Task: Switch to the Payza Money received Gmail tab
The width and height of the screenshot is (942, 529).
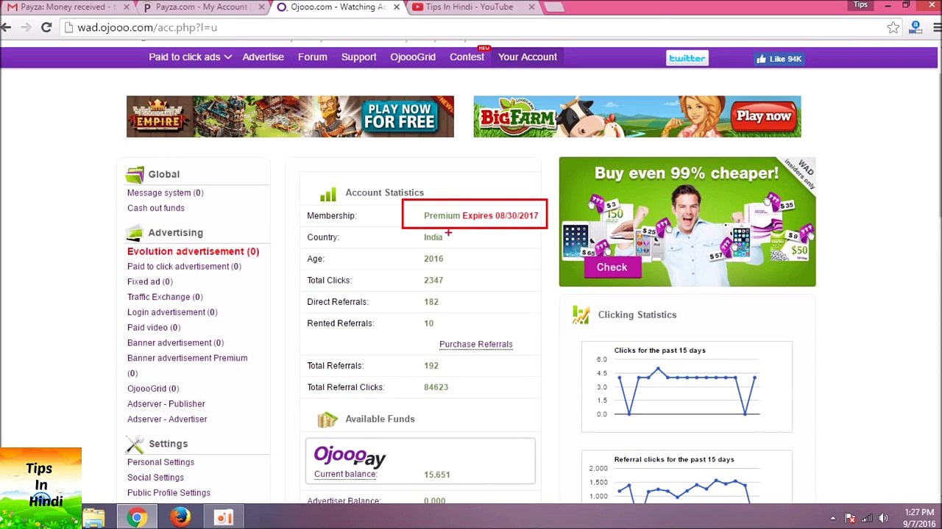Action: [68, 7]
